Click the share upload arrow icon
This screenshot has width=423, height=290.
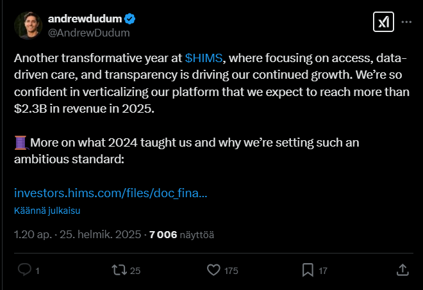tap(402, 270)
